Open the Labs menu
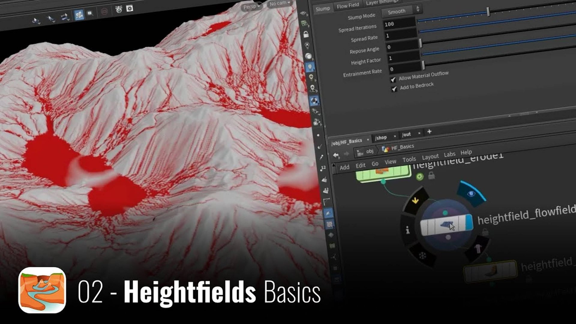Image resolution: width=576 pixels, height=324 pixels. (x=450, y=154)
